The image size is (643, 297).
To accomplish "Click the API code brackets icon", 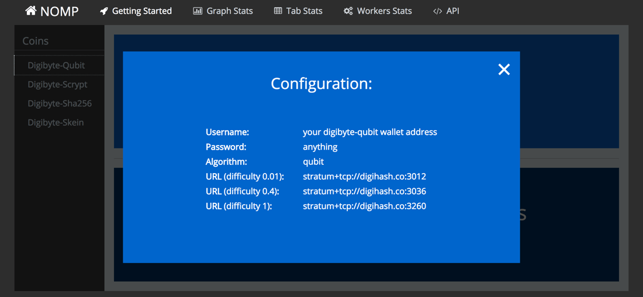I will pyautogui.click(x=437, y=11).
